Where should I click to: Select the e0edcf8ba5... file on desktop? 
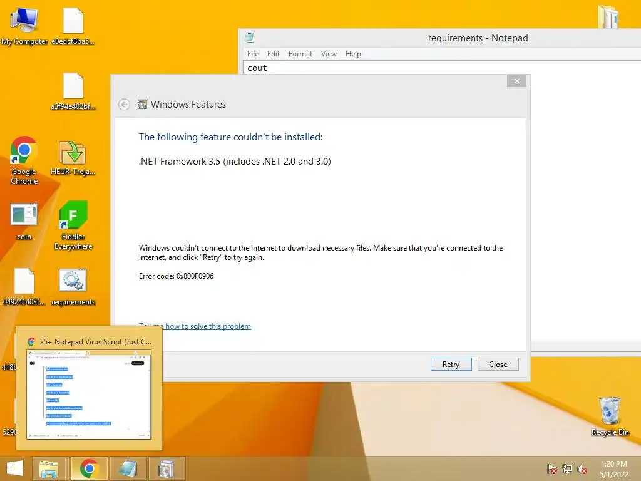(73, 26)
